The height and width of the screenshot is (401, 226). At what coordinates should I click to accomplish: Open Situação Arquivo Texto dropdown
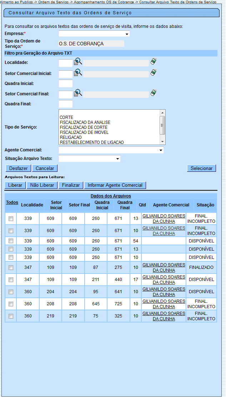coord(90,159)
